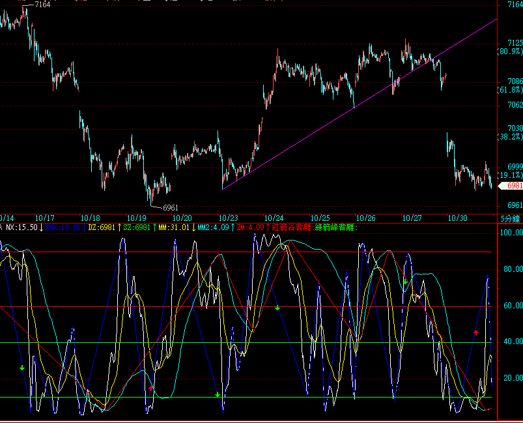Click the 80.9% retracement level label
The width and height of the screenshot is (523, 423).
(510, 51)
